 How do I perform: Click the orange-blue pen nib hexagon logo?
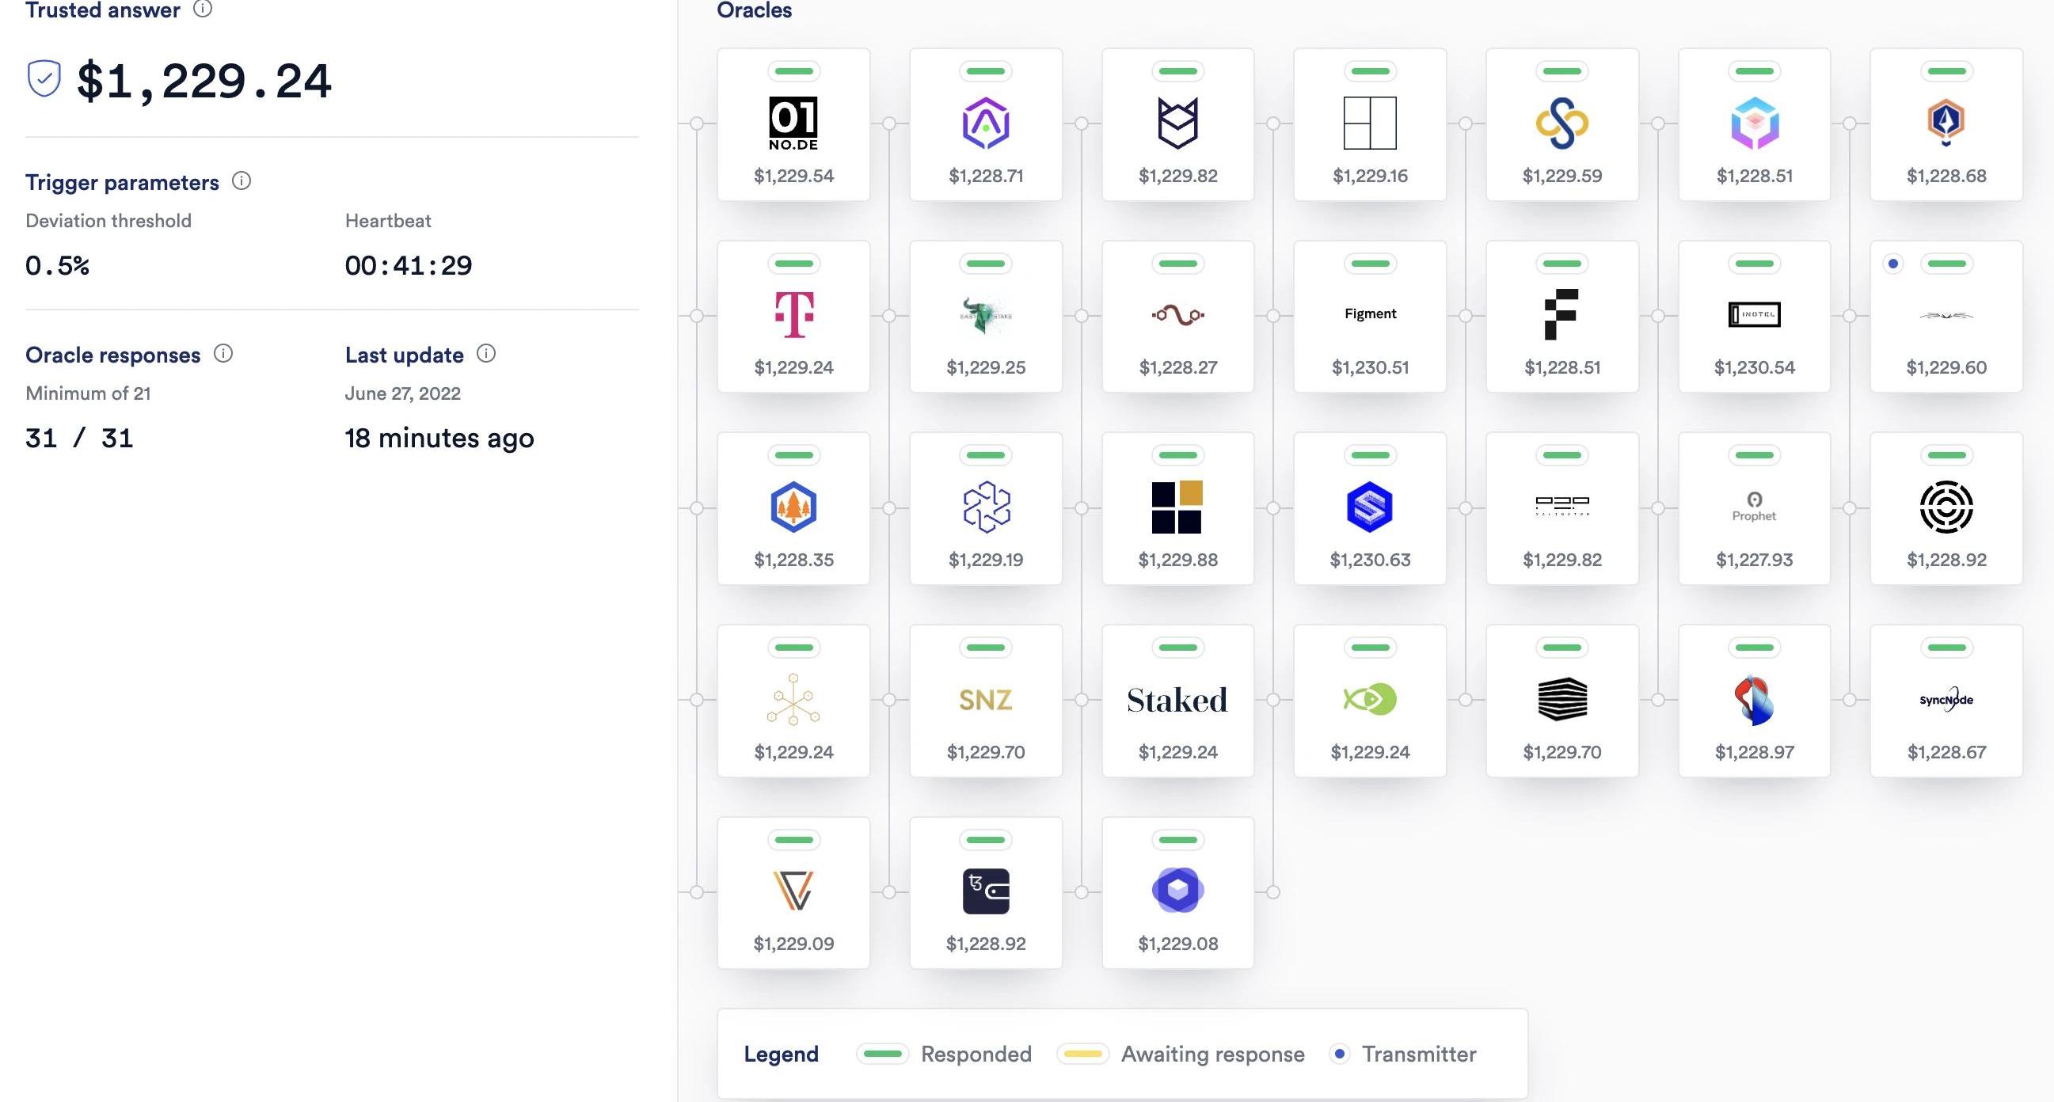coord(1946,123)
